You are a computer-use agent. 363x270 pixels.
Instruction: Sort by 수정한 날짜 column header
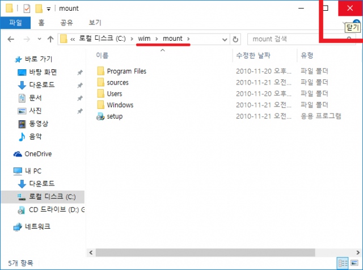(254, 56)
